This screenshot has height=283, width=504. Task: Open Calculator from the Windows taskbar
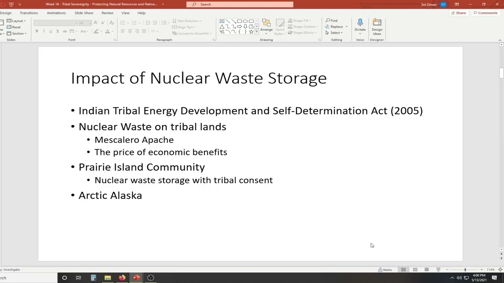point(93,277)
